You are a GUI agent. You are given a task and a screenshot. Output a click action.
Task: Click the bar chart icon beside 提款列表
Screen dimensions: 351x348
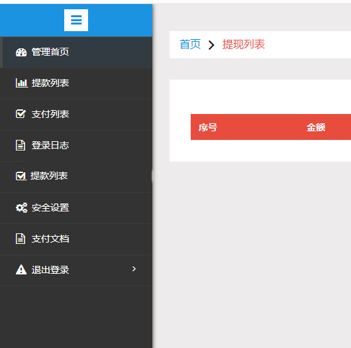coord(22,83)
